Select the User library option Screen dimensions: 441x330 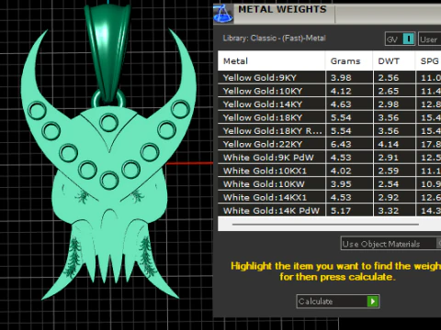click(x=429, y=39)
